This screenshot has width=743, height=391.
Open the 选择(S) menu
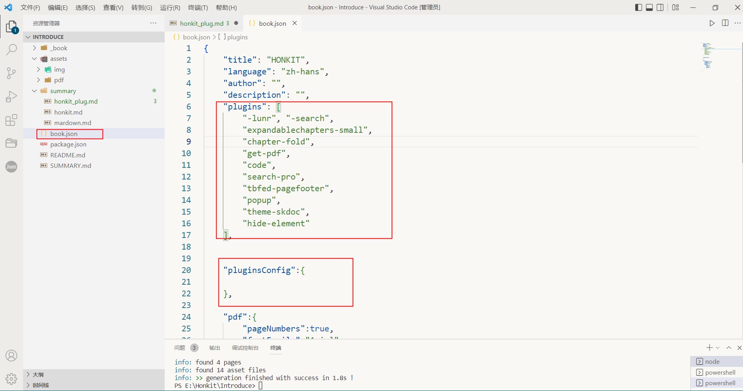click(x=85, y=7)
